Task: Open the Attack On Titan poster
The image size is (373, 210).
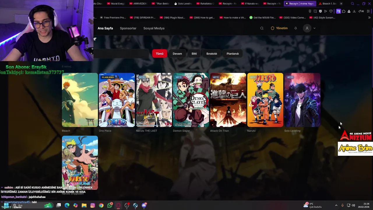Action: 228,100
